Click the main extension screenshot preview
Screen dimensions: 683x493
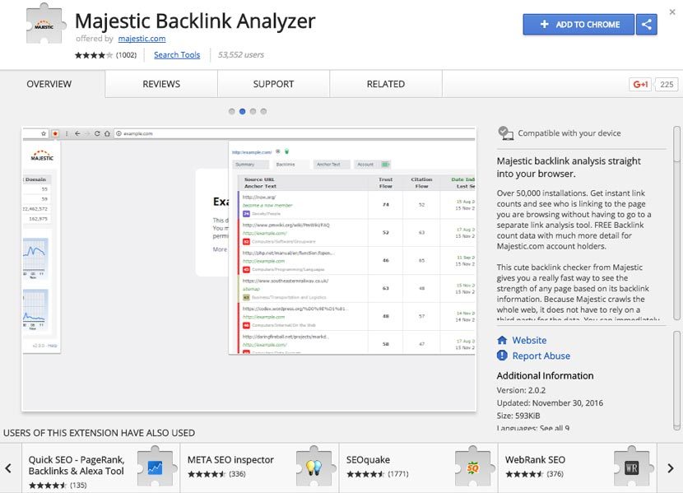249,268
